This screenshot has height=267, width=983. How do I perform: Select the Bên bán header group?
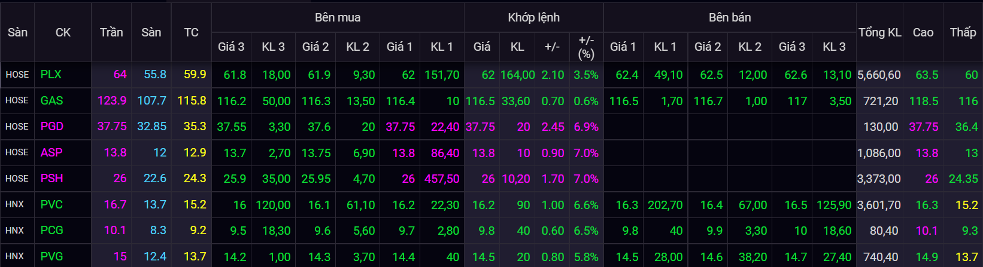click(729, 18)
